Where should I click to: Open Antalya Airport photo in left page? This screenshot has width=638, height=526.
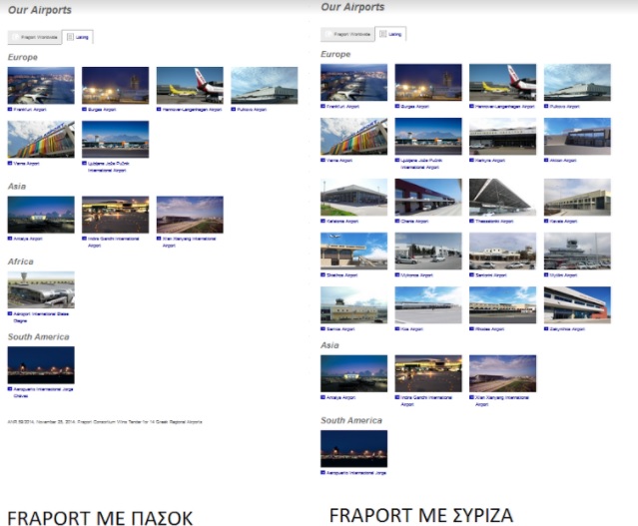(41, 215)
